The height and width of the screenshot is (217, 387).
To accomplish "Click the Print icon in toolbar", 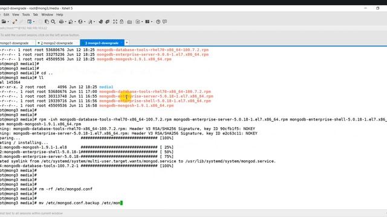I will (x=61, y=22).
